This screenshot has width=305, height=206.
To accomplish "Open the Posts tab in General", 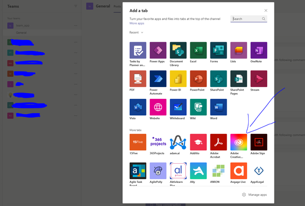I will (117, 6).
